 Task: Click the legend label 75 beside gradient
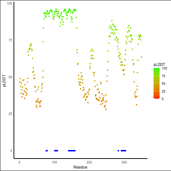164,76
